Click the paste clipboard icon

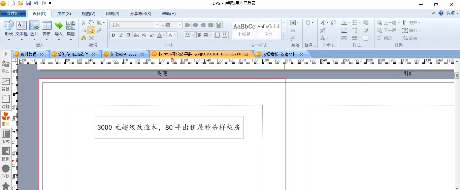pos(83,38)
